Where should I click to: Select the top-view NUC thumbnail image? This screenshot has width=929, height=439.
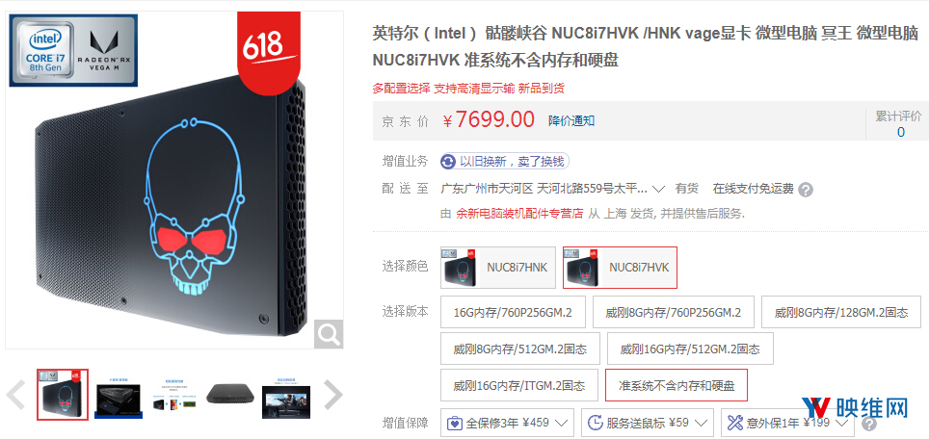230,394
